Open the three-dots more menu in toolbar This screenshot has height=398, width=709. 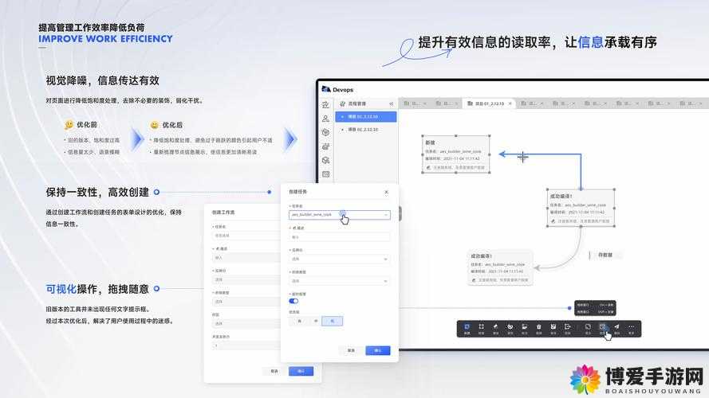631,328
